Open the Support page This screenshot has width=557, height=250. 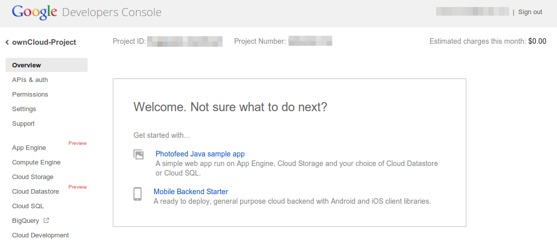click(23, 123)
